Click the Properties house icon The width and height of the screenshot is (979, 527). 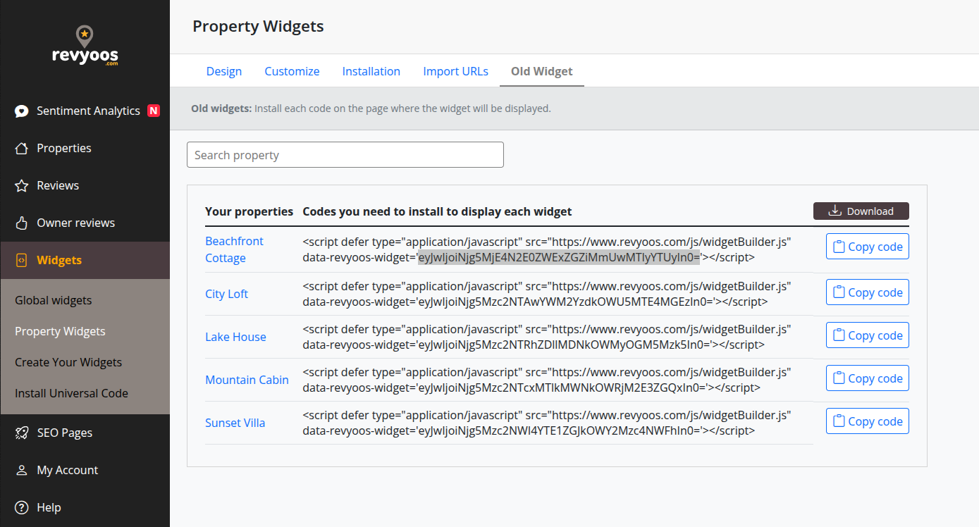[22, 148]
